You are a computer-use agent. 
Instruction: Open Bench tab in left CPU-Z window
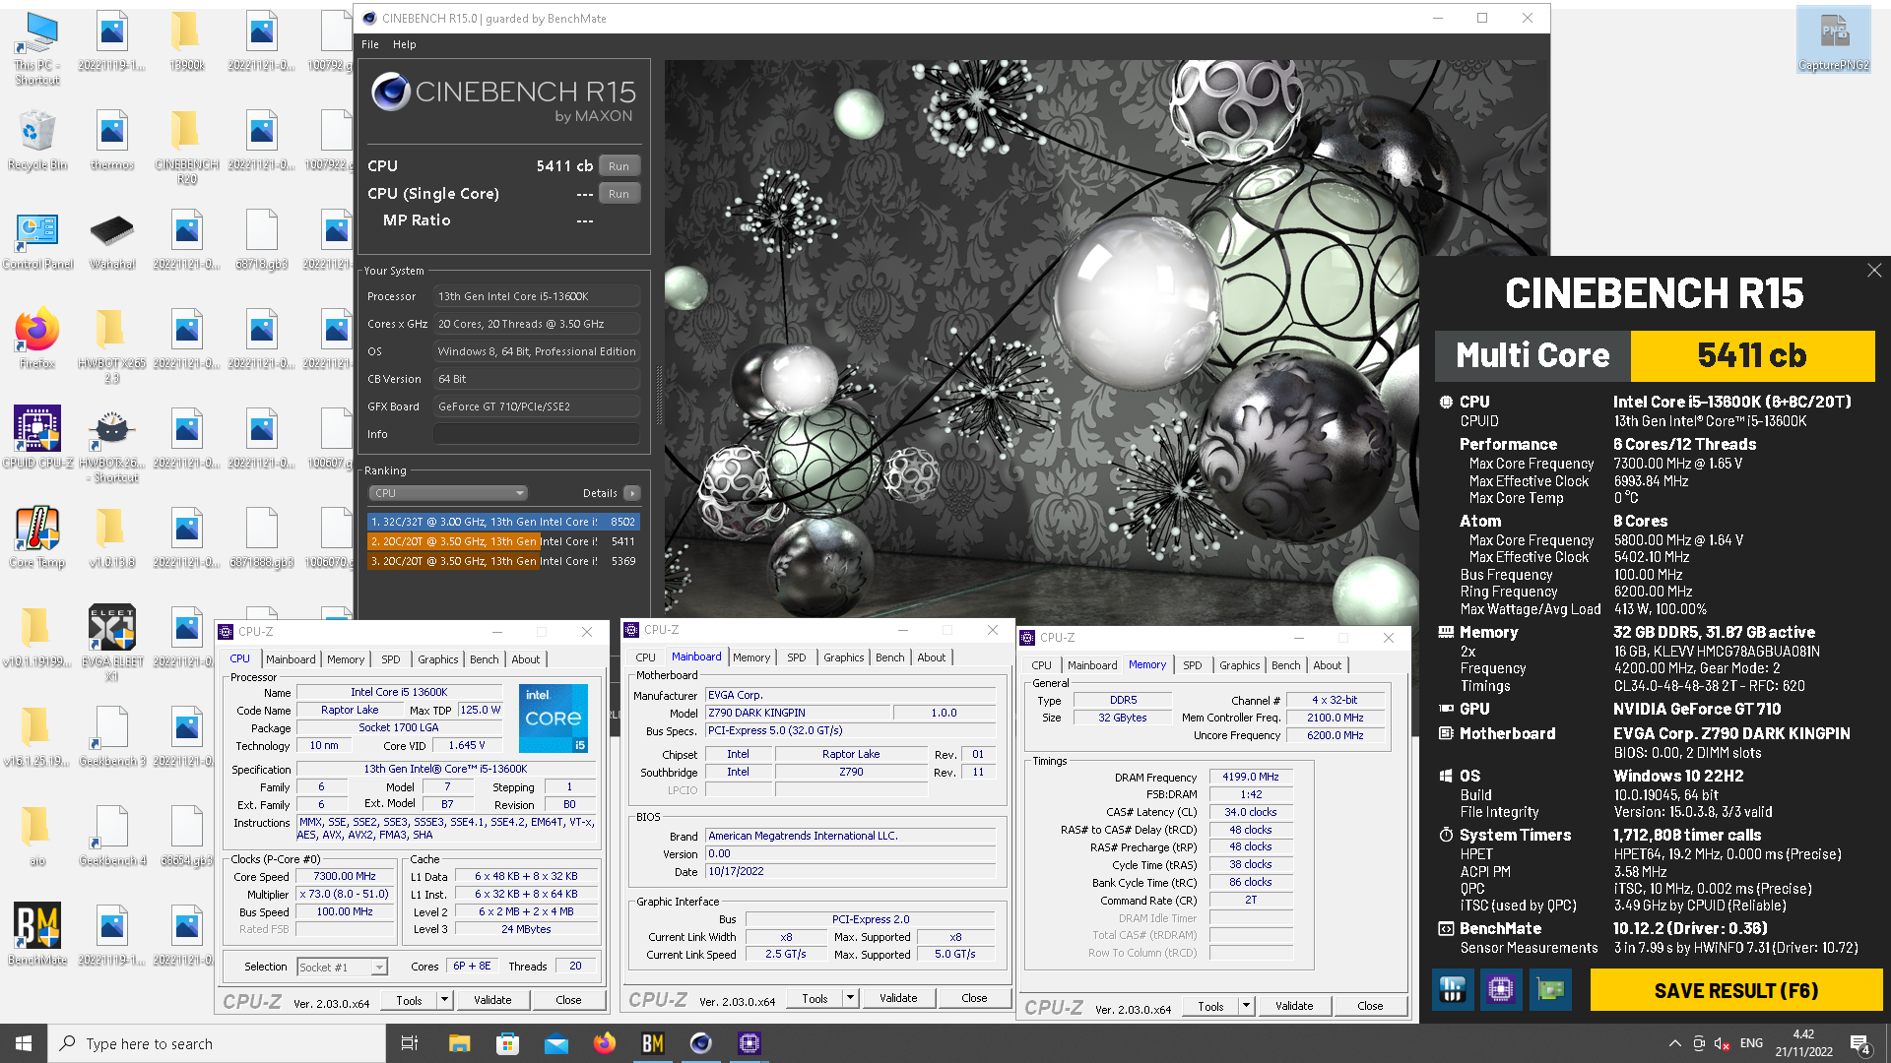pyautogui.click(x=484, y=659)
